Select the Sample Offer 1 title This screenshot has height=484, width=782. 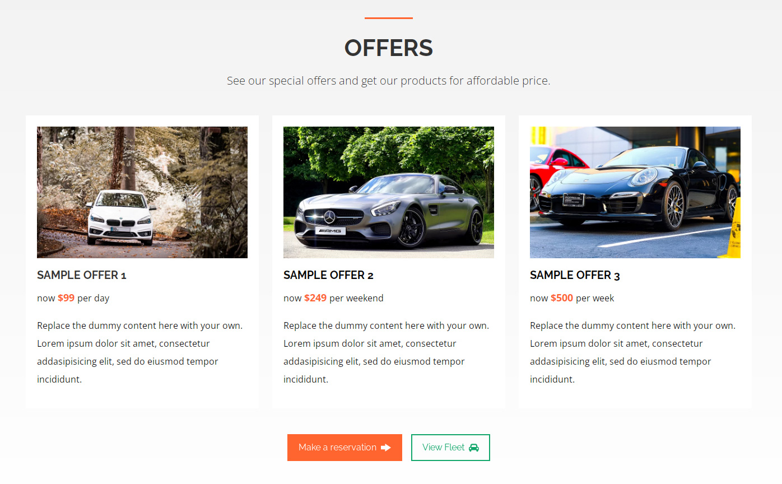click(82, 275)
